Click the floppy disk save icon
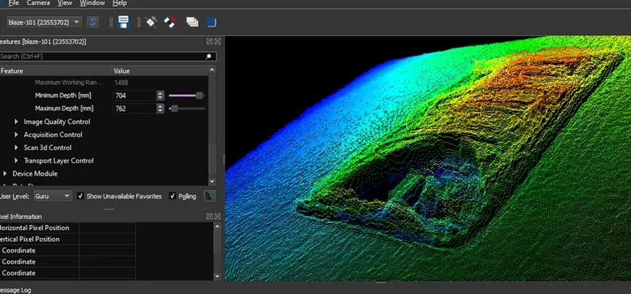Screen dimensions: 631x294 [x=123, y=22]
